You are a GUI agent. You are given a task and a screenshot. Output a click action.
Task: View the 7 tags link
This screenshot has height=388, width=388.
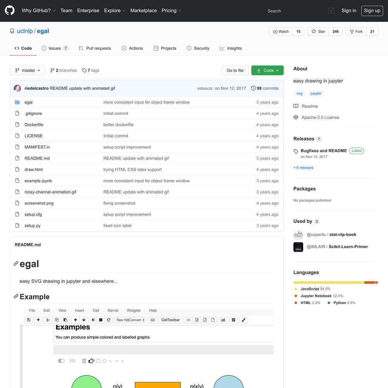click(91, 71)
